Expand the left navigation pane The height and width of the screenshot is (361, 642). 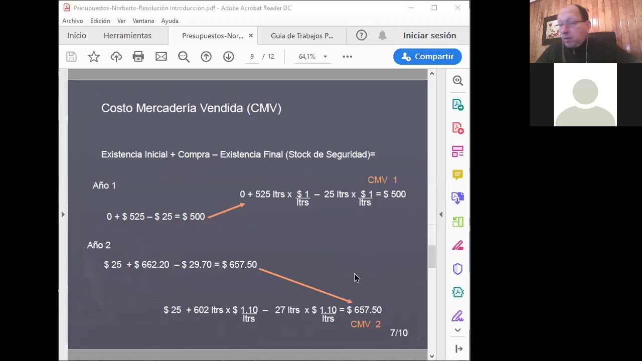click(x=63, y=215)
